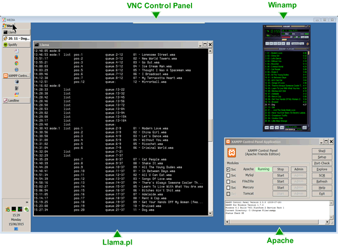Viewport: 338px width, 249px height.
Task: Click Winamp next track button
Action: pyautogui.click(x=283, y=43)
